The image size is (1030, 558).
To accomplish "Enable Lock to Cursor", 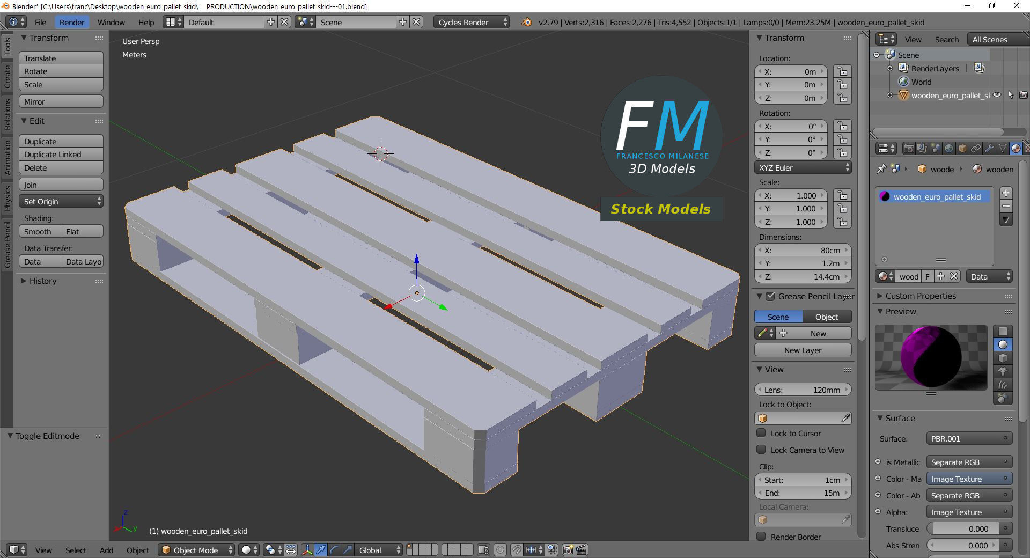I will (x=761, y=433).
